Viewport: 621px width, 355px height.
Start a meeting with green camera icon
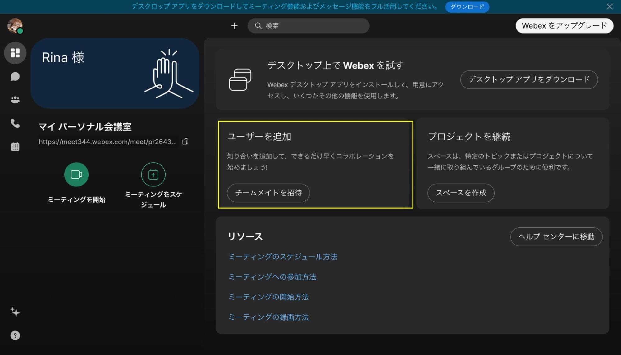coord(76,174)
